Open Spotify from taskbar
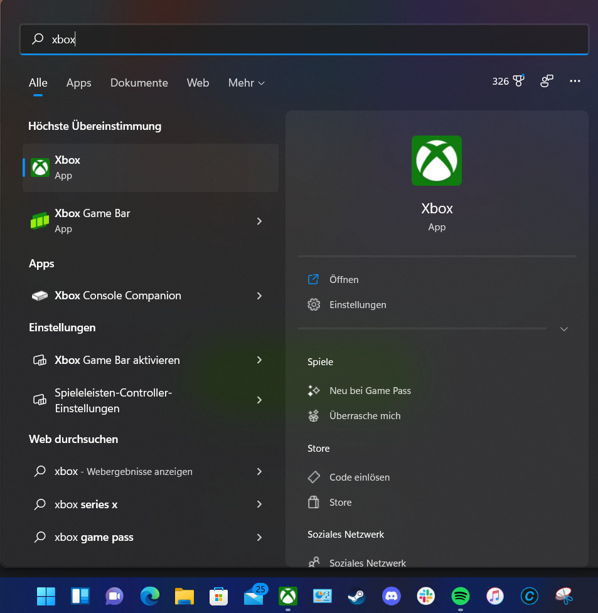 click(461, 596)
